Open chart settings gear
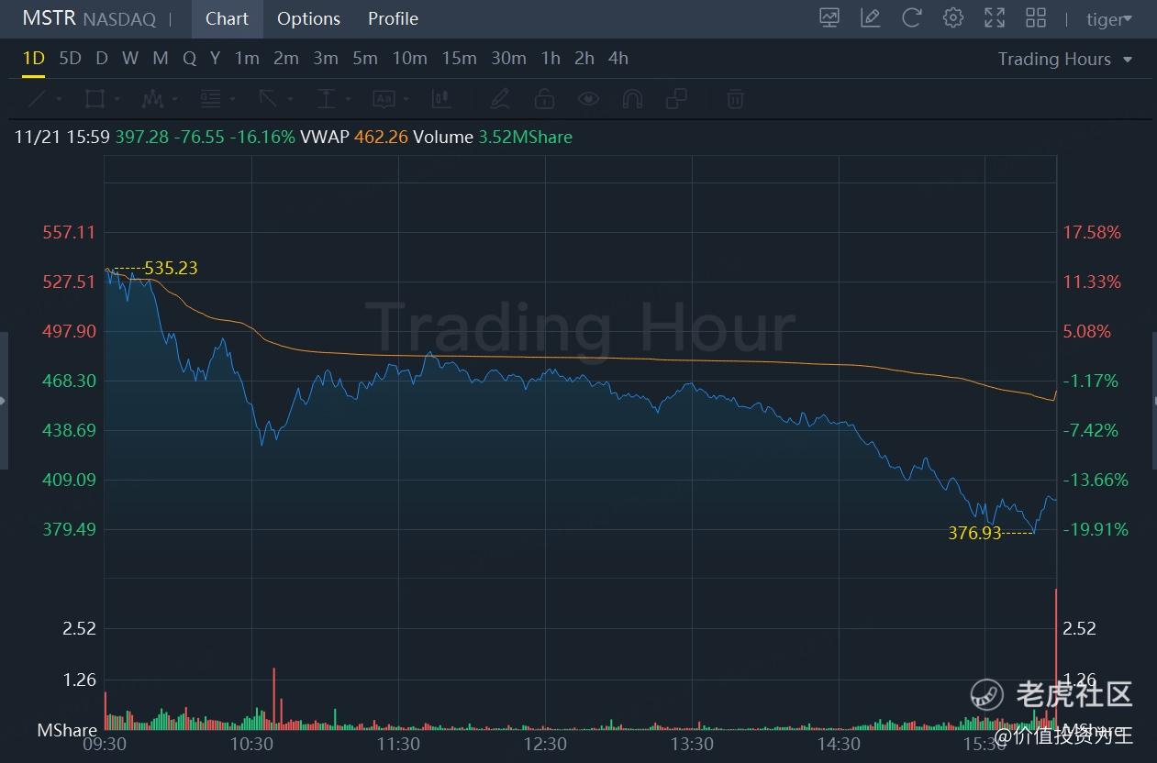Screen dimensions: 1157x763 coord(953,17)
